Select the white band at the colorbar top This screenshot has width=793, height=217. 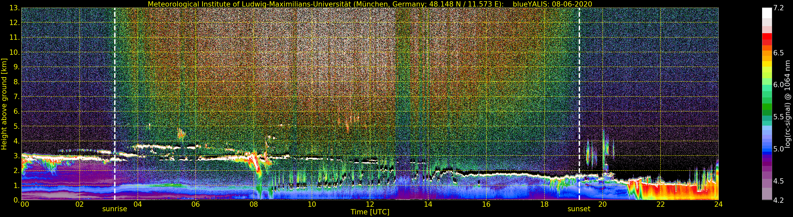click(x=767, y=13)
